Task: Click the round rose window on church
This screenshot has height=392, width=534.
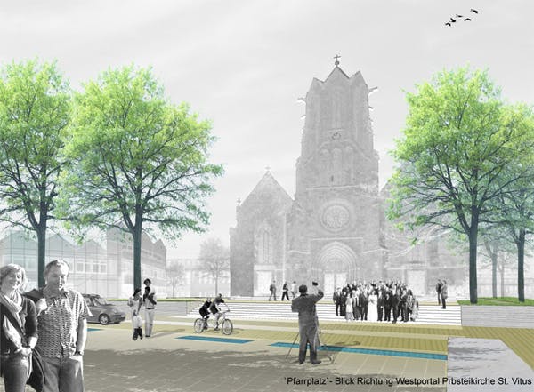Action: click(336, 216)
